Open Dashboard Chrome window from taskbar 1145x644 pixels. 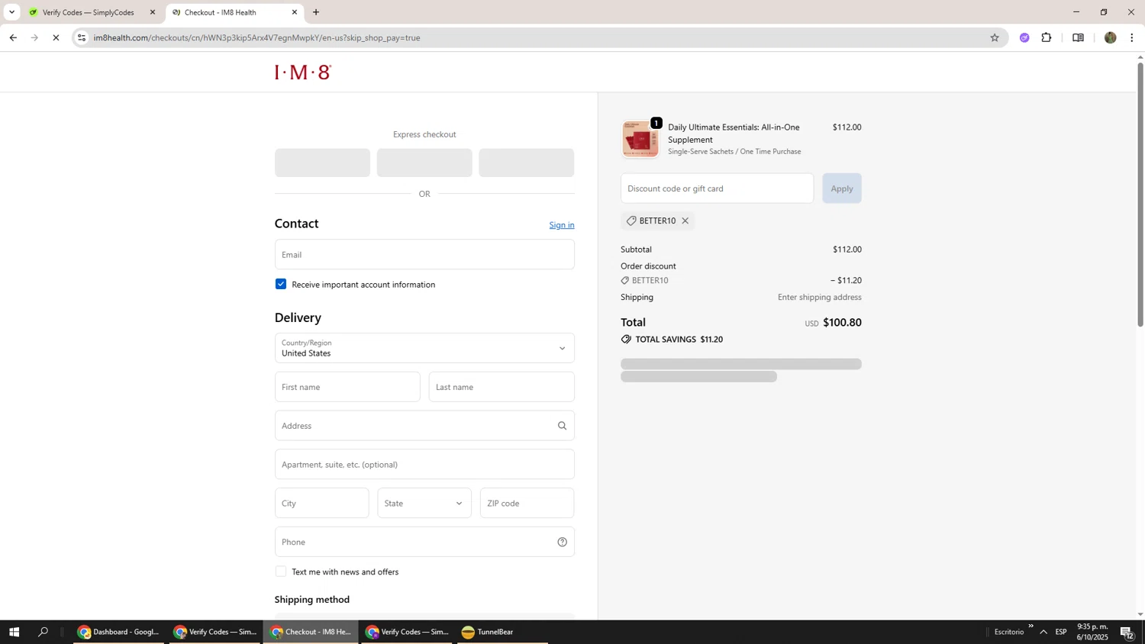(x=118, y=632)
